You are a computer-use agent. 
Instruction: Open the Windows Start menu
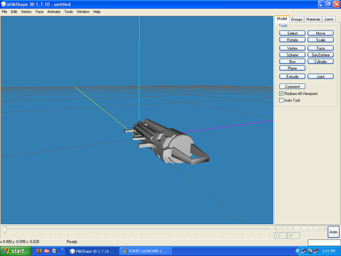pos(16,251)
